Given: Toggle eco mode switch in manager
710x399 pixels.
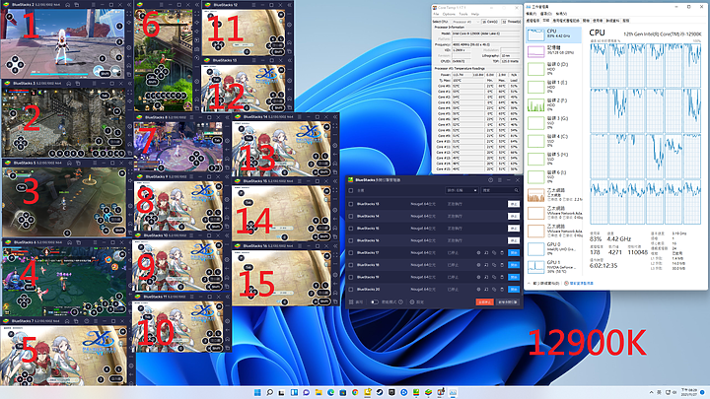Looking at the screenshot, I should [375, 301].
